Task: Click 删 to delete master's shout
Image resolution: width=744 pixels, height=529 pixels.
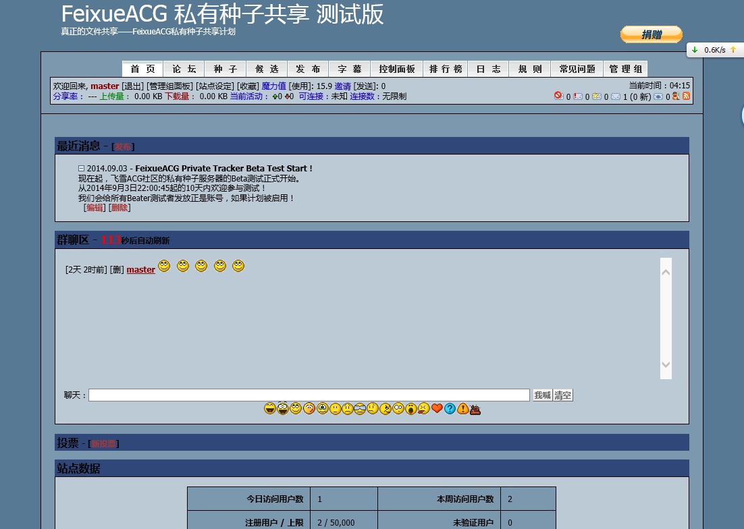Action: tap(117, 270)
